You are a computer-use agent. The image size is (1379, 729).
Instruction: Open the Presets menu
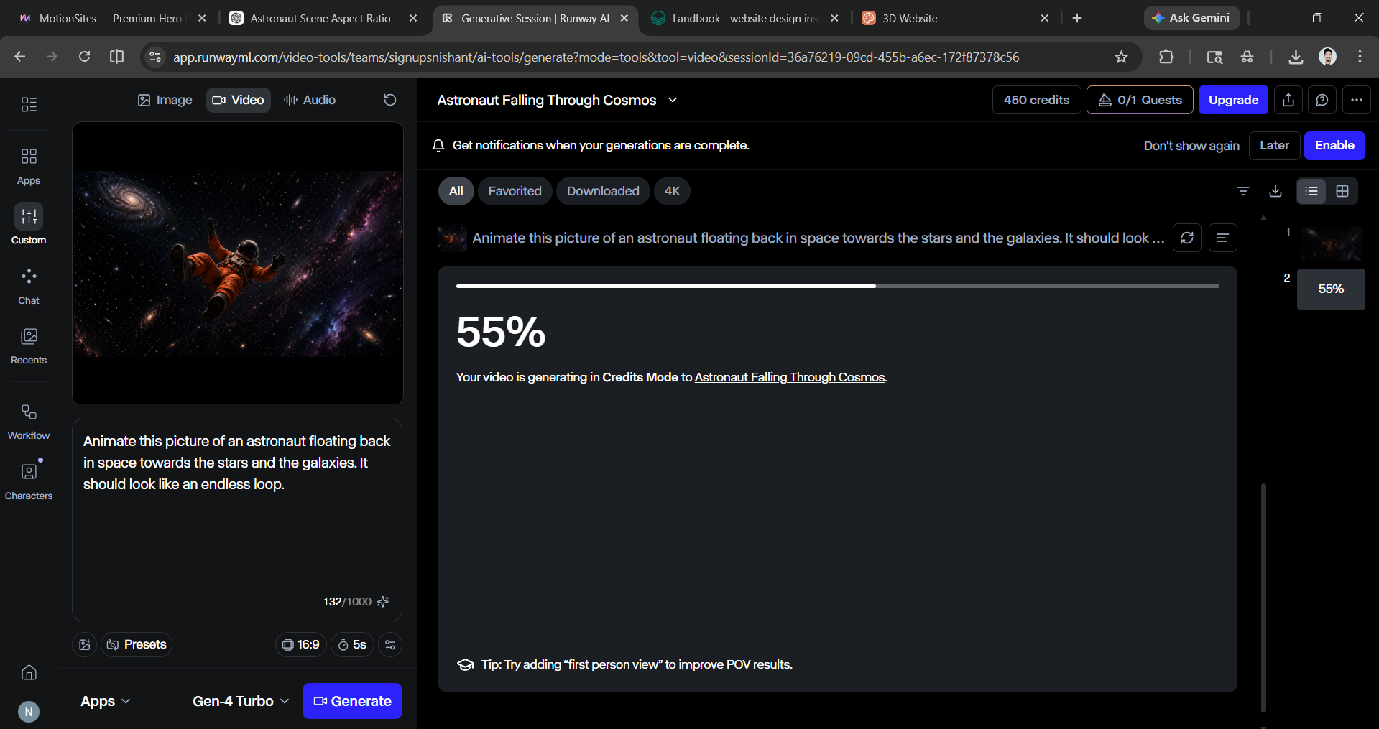click(x=137, y=645)
